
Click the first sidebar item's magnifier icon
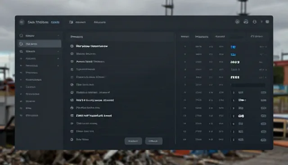click(x=21, y=35)
